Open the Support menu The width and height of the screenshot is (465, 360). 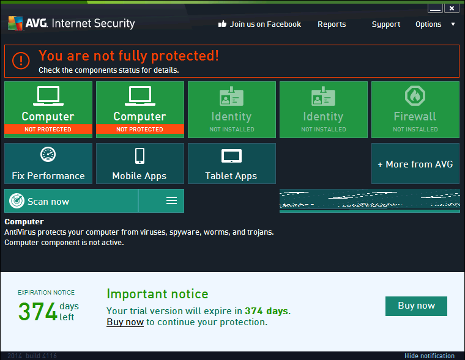(386, 24)
